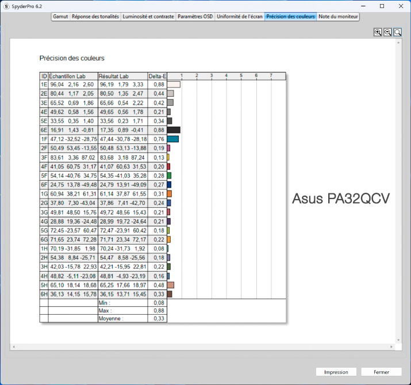This screenshot has width=411, height=385.
Task: Click result Lab 72,47 -23,91 60,42 cell
Action: pyautogui.click(x=122, y=230)
